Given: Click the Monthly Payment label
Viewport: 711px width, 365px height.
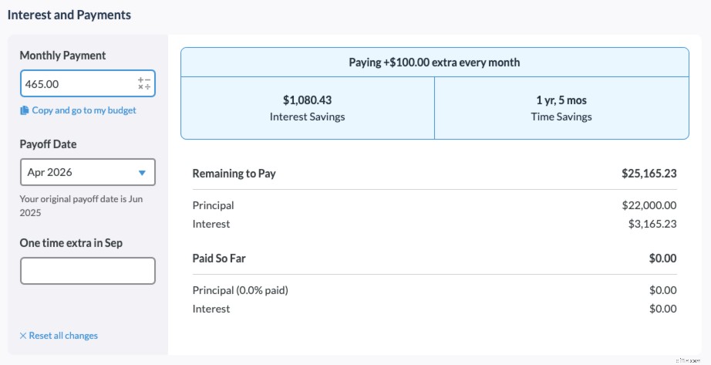Looking at the screenshot, I should 63,56.
